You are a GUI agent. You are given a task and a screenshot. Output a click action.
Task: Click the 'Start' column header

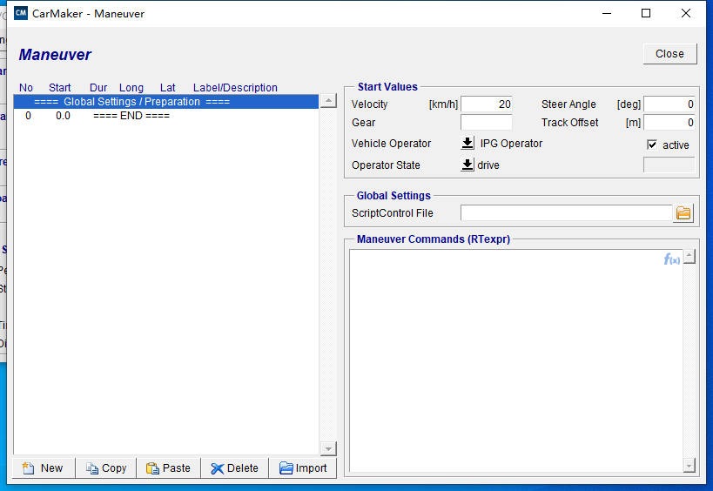(59, 87)
